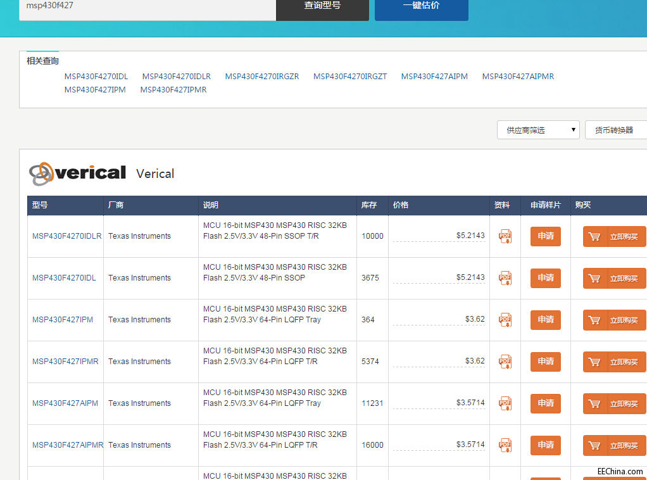The width and height of the screenshot is (647, 480).
Task: Click stock value 16000 for MSP430F427AIPMR
Action: pyautogui.click(x=373, y=445)
